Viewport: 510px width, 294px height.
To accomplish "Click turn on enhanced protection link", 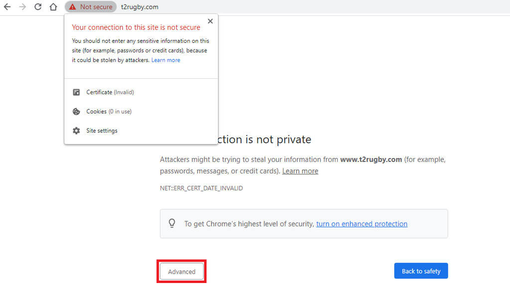I will pos(362,224).
